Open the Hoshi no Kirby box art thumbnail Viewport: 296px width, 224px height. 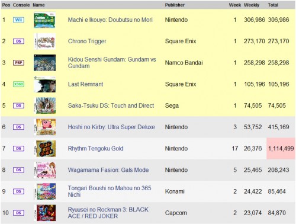pos(44,127)
